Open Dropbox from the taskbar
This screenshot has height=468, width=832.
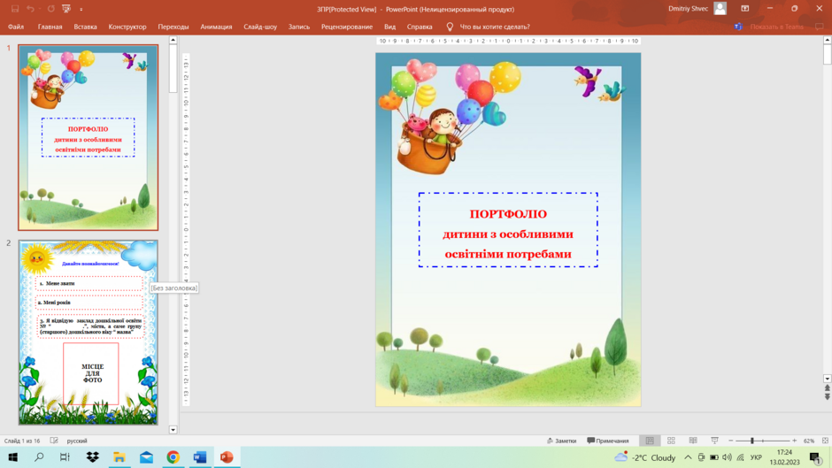tap(92, 456)
